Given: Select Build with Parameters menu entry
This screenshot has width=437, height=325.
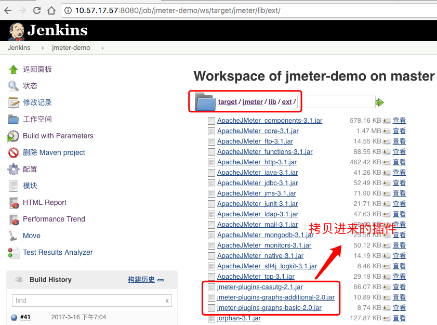Looking at the screenshot, I should [58, 136].
